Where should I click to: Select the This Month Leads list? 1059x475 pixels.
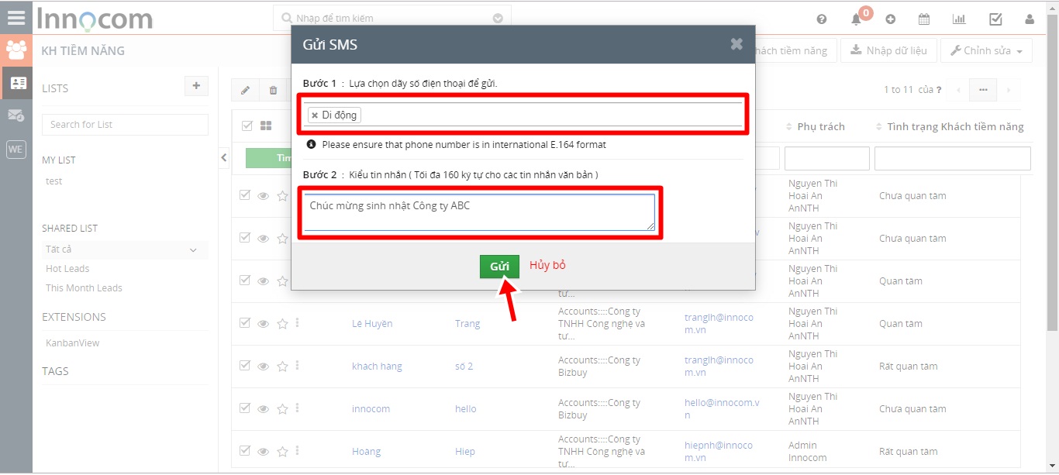pos(84,288)
